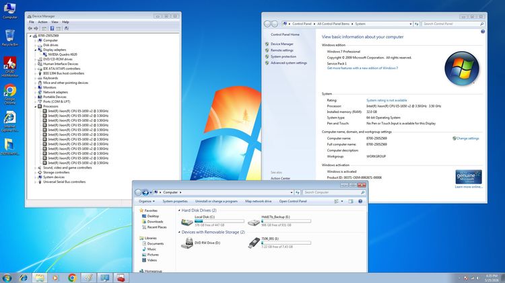The image size is (505, 283).
Task: Open Remote settings in System window
Action: (x=282, y=50)
